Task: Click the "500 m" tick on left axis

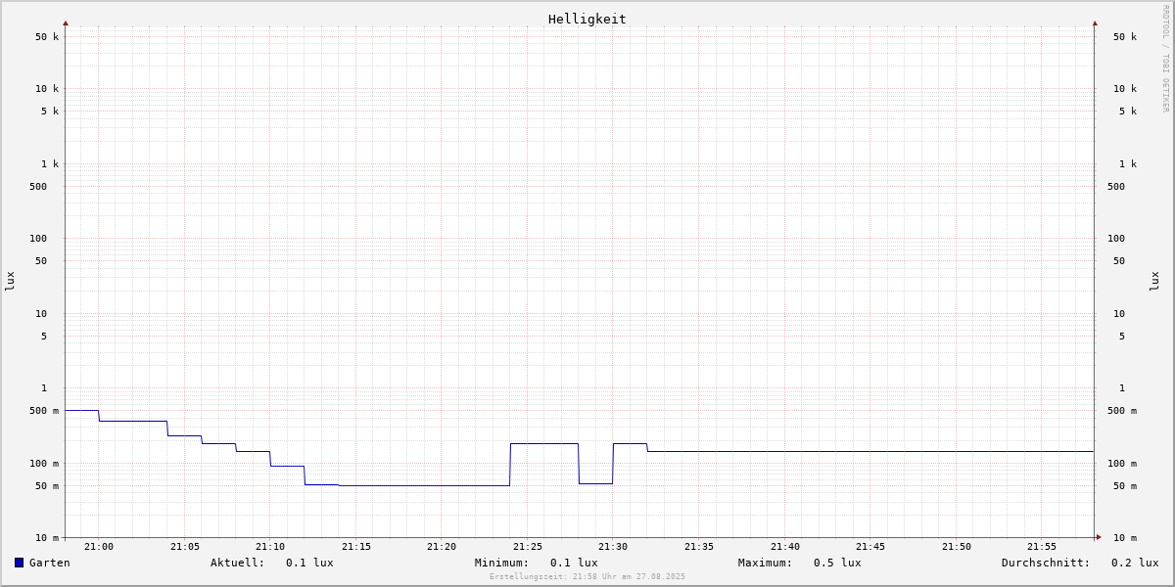Action: pos(44,411)
